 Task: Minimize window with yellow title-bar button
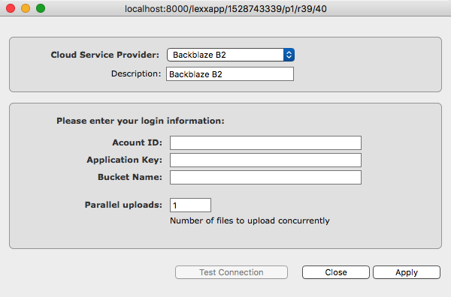(26, 8)
